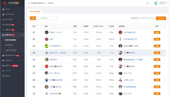Click the orange export button

(161, 18)
